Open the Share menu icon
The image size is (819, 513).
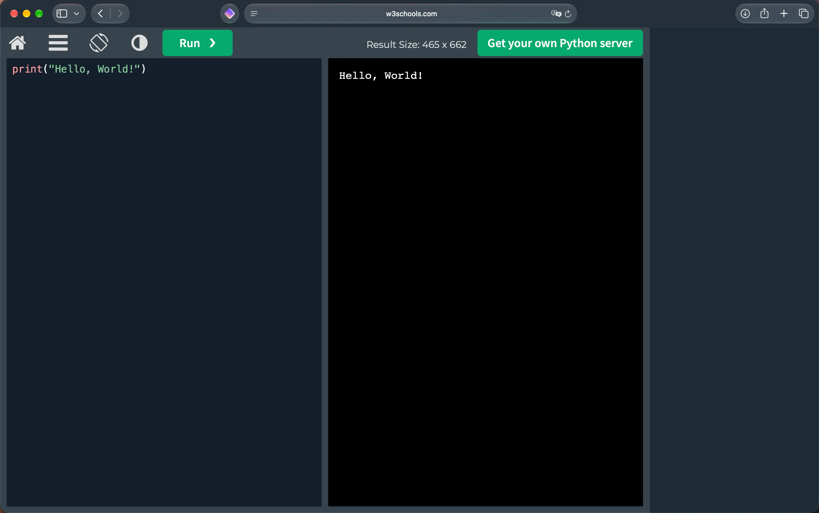(x=764, y=13)
